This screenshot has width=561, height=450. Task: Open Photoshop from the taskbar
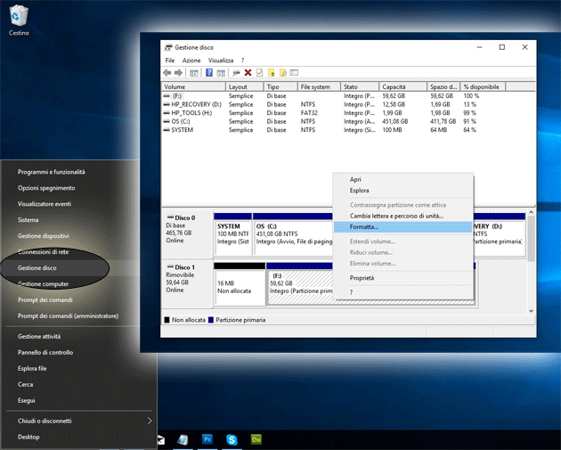(207, 439)
